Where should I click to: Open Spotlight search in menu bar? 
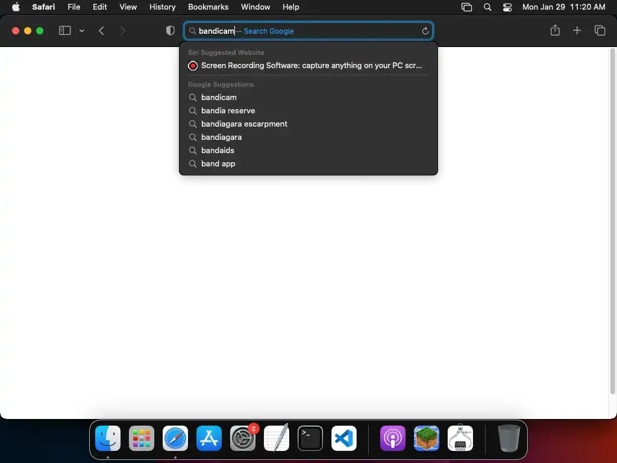tap(487, 7)
